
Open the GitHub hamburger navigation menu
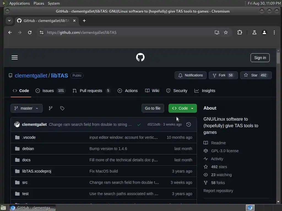point(15,57)
